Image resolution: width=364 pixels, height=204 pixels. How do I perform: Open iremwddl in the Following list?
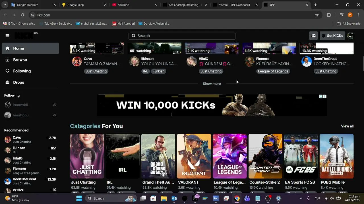(x=30, y=105)
